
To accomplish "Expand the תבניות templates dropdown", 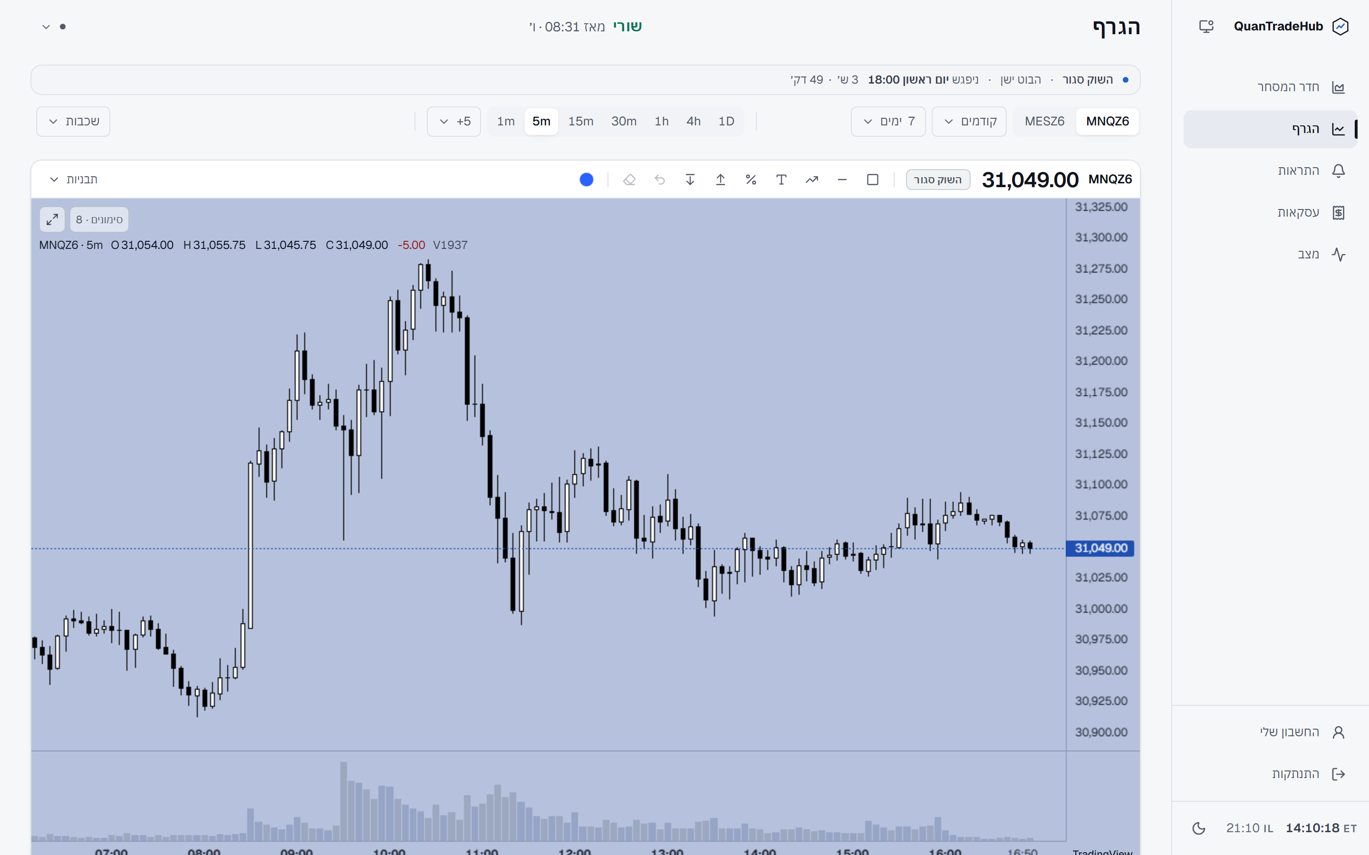I will click(74, 180).
